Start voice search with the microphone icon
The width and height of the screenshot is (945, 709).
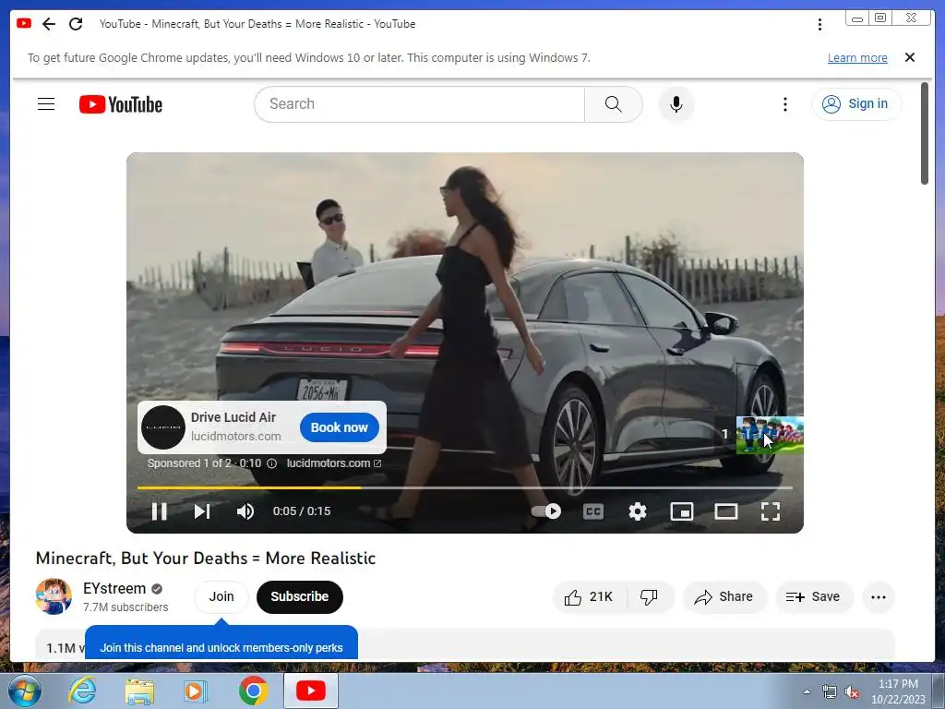tap(676, 104)
